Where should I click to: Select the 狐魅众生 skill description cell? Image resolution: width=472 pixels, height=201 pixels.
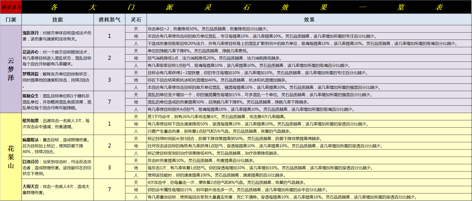coord(58,102)
